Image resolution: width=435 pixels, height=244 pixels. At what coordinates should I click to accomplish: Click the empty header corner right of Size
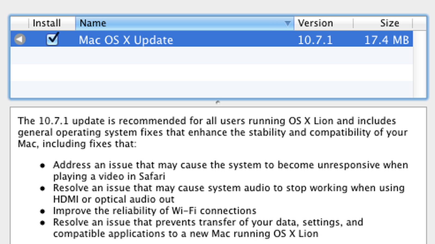419,23
